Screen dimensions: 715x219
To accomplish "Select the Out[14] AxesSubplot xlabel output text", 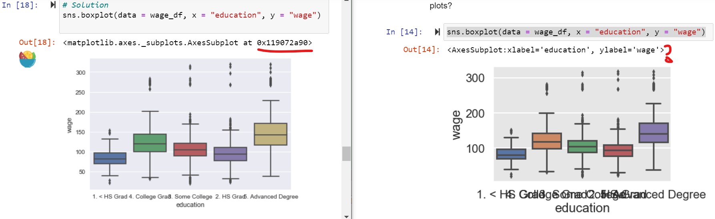I will (556, 50).
